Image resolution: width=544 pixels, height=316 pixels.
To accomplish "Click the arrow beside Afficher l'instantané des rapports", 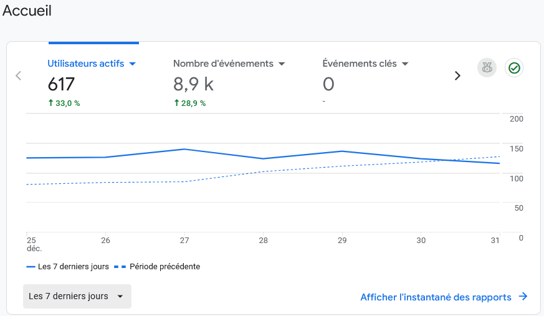I will (523, 297).
